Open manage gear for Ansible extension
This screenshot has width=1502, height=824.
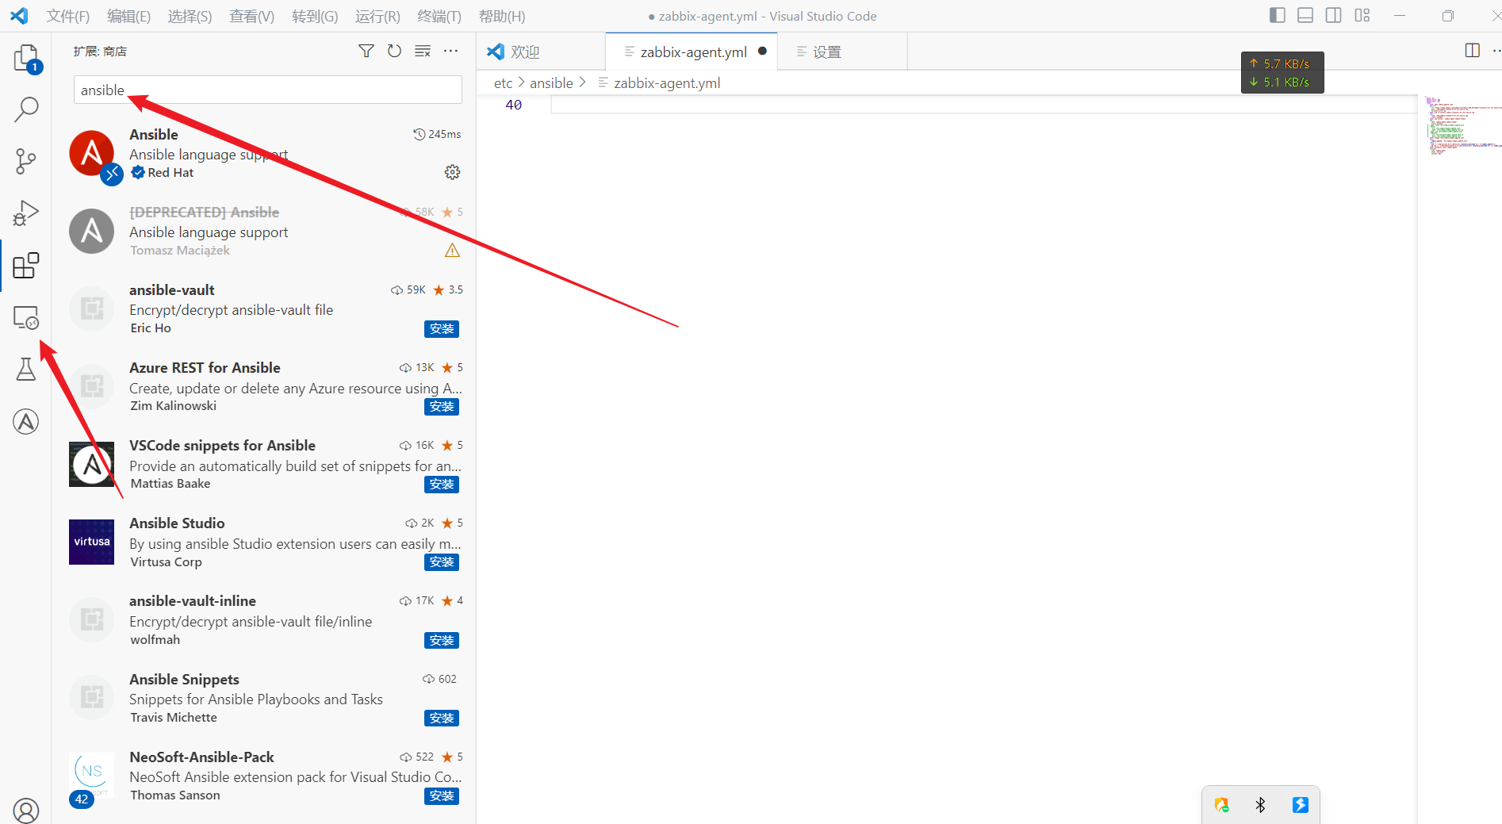pos(452,172)
